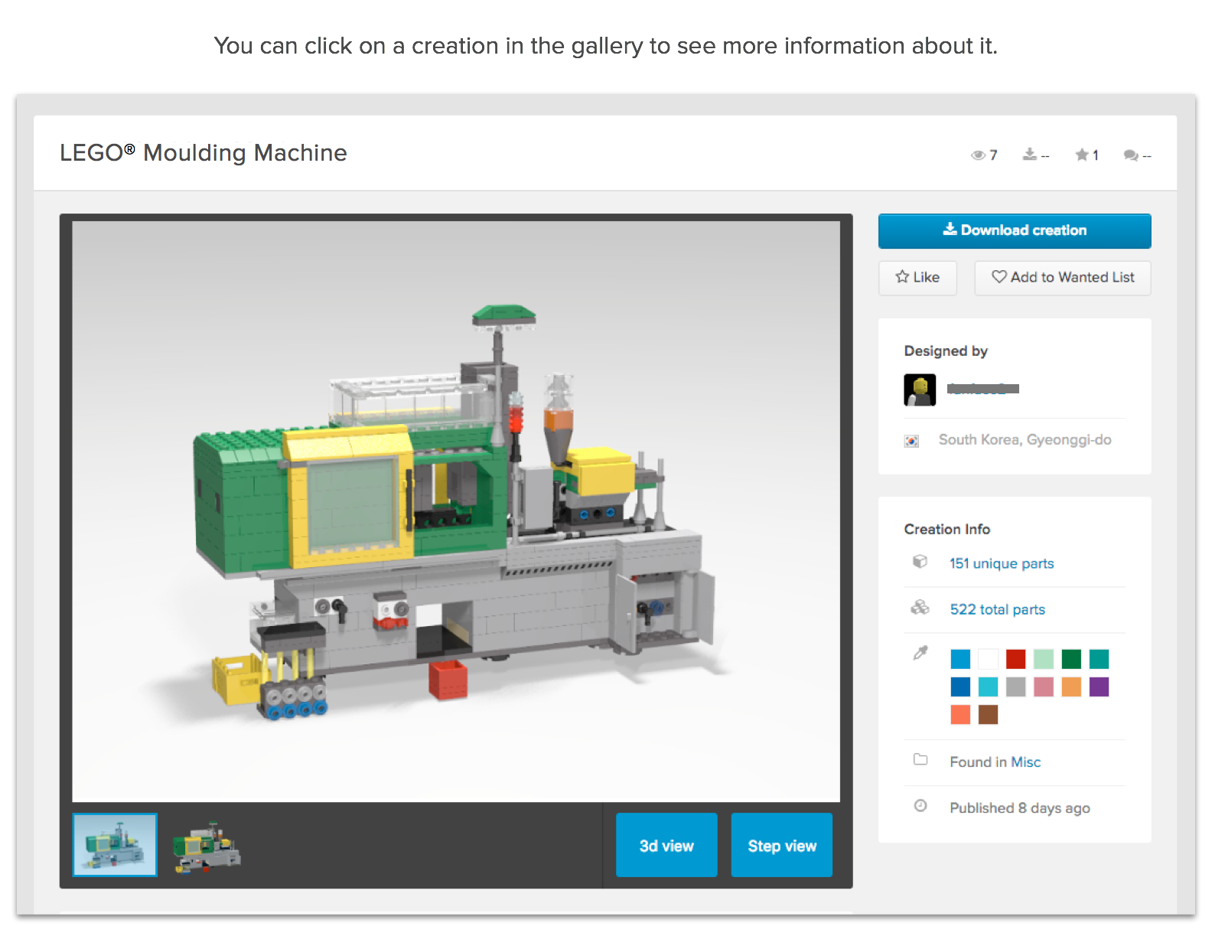The height and width of the screenshot is (949, 1212).
Task: Select the purple color swatch
Action: (x=1099, y=686)
